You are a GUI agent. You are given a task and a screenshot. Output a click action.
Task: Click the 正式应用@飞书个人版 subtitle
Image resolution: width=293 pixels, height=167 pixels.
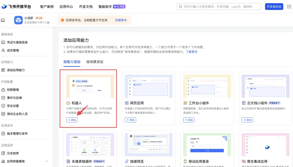37,23
